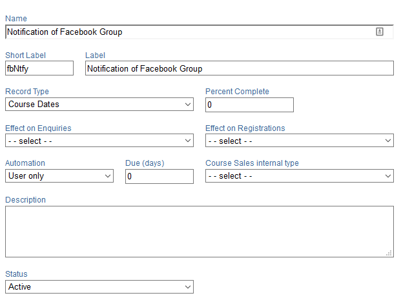
Task: Focus the Short Label field containing fbNtfy
Action: click(39, 68)
